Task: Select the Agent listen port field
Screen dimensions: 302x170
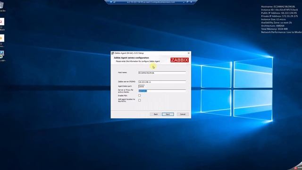Action: 142,86
